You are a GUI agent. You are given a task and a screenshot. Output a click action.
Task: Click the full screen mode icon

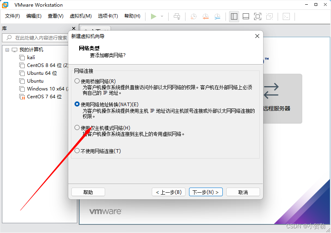(258, 16)
